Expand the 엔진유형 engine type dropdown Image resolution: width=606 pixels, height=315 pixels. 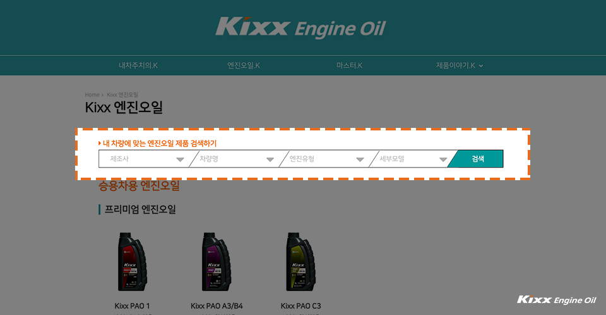coord(326,159)
